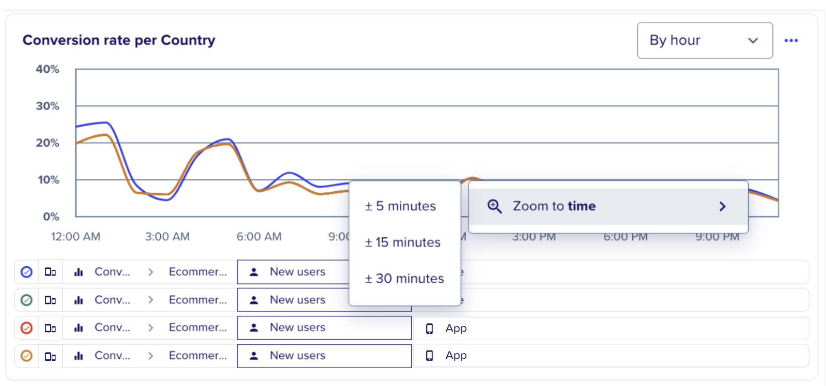Click Conv... label in blue series row
826x386 pixels.
[x=112, y=272]
